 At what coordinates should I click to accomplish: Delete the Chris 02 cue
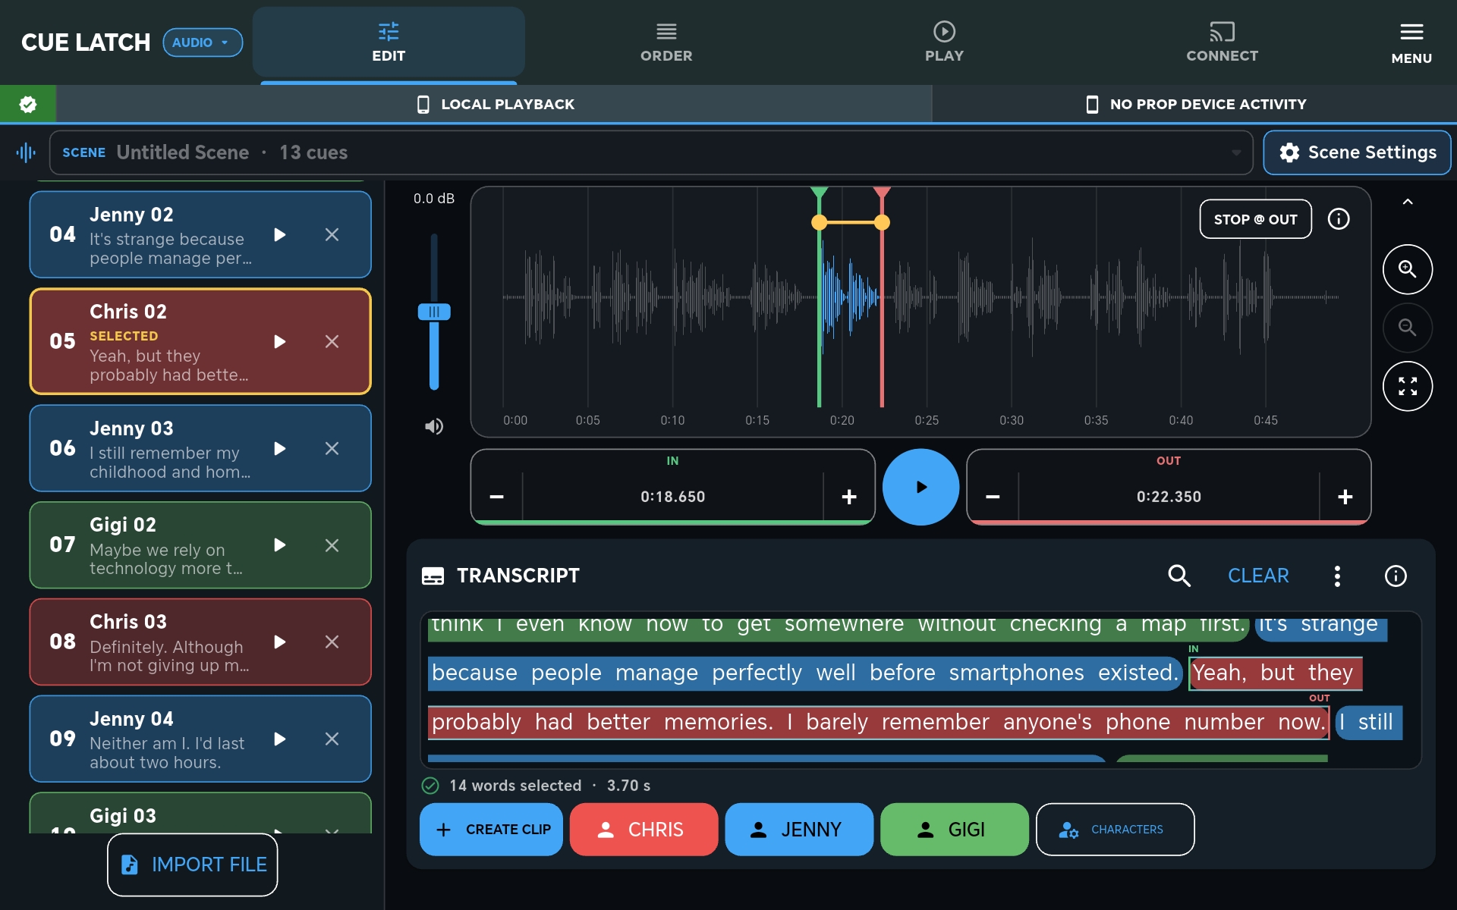pyautogui.click(x=332, y=342)
